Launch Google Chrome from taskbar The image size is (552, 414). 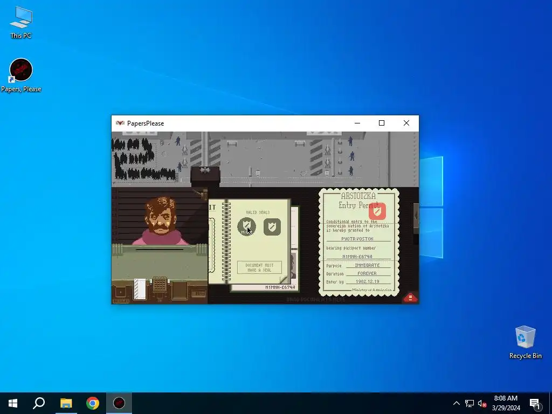[93, 403]
